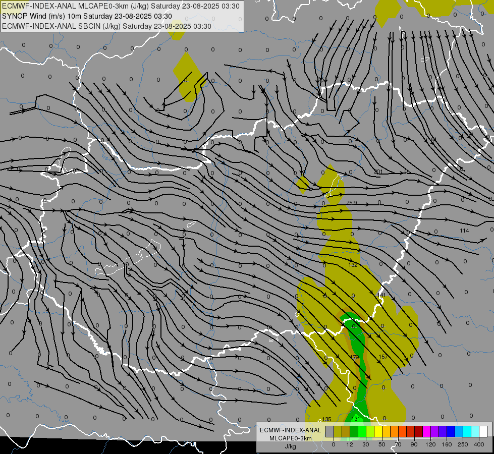Click the 'ECMWF-INDEX-ANAL MLCAPE0-3km' title line

click(121, 6)
